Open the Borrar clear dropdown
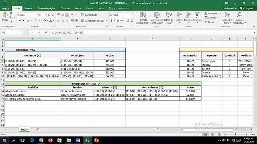 click(210, 22)
